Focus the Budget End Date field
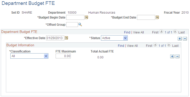Screen dimensions: 190x97 click(x=146, y=17)
